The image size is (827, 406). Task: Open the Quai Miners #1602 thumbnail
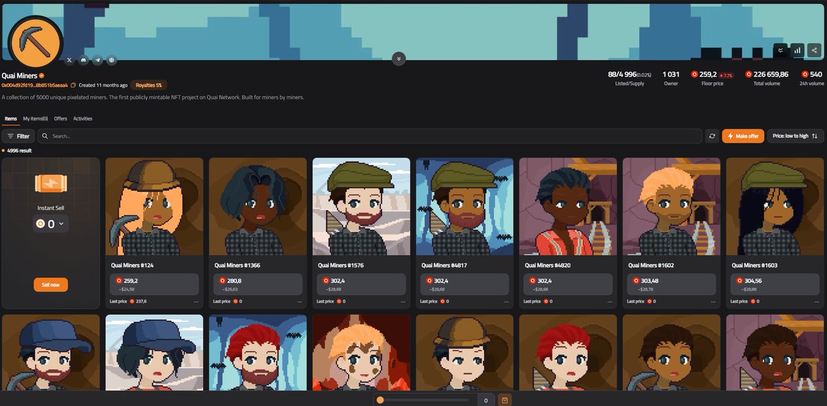point(671,206)
